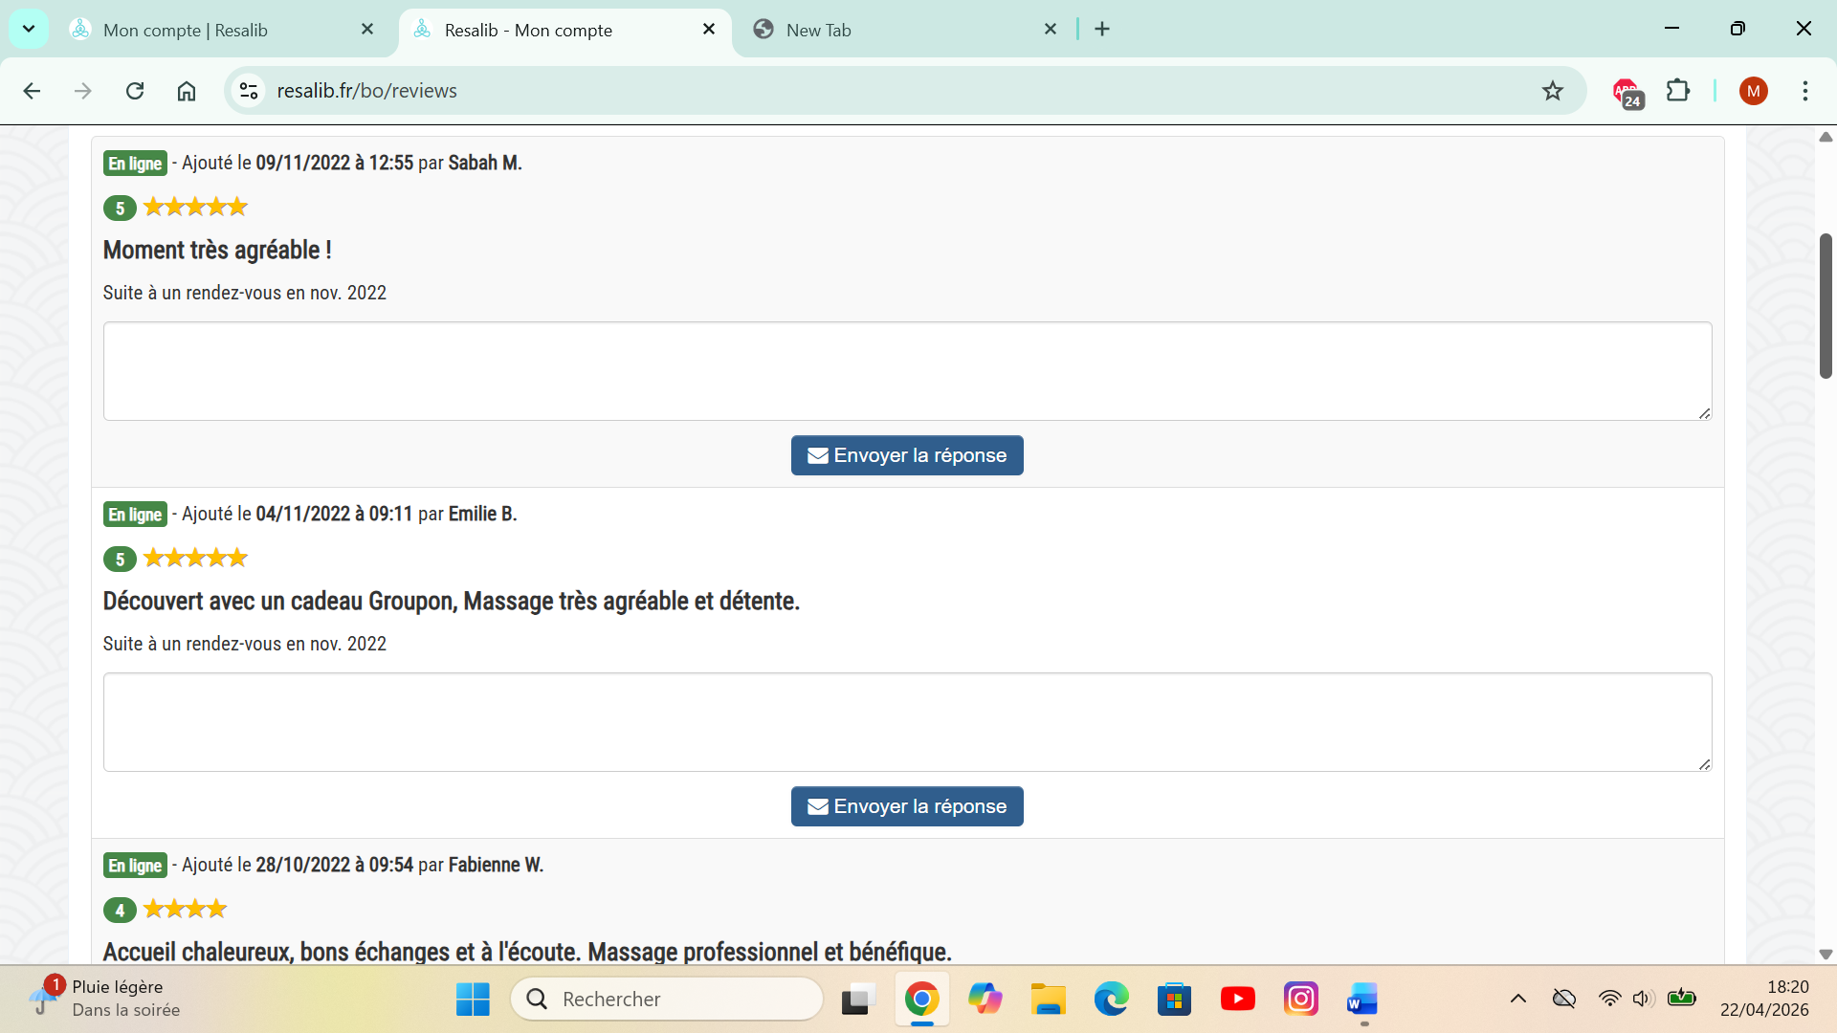Viewport: 1837px width, 1033px height.
Task: Open the Chrome profile M avatar
Action: pos(1754,91)
